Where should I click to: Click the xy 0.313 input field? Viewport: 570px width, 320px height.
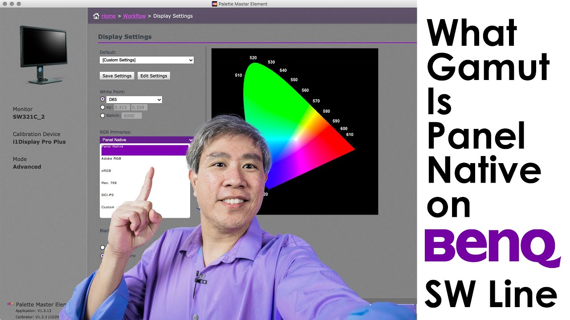pyautogui.click(x=122, y=108)
